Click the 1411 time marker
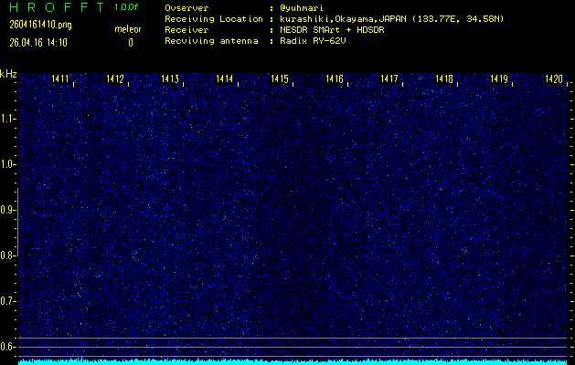 coord(60,79)
